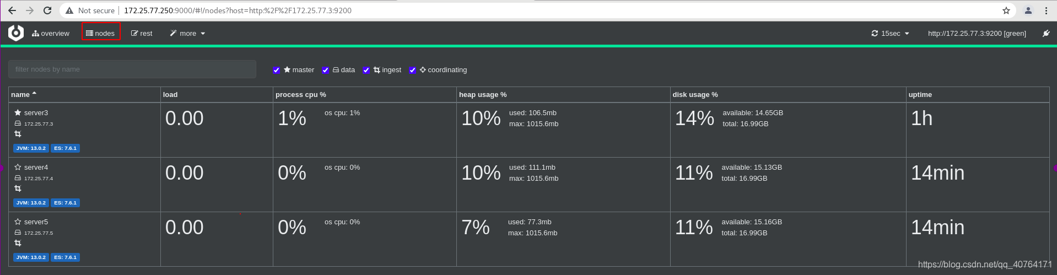The width and height of the screenshot is (1057, 275).
Task: Click the coordinating crosshair icon in filter bar
Action: 423,70
